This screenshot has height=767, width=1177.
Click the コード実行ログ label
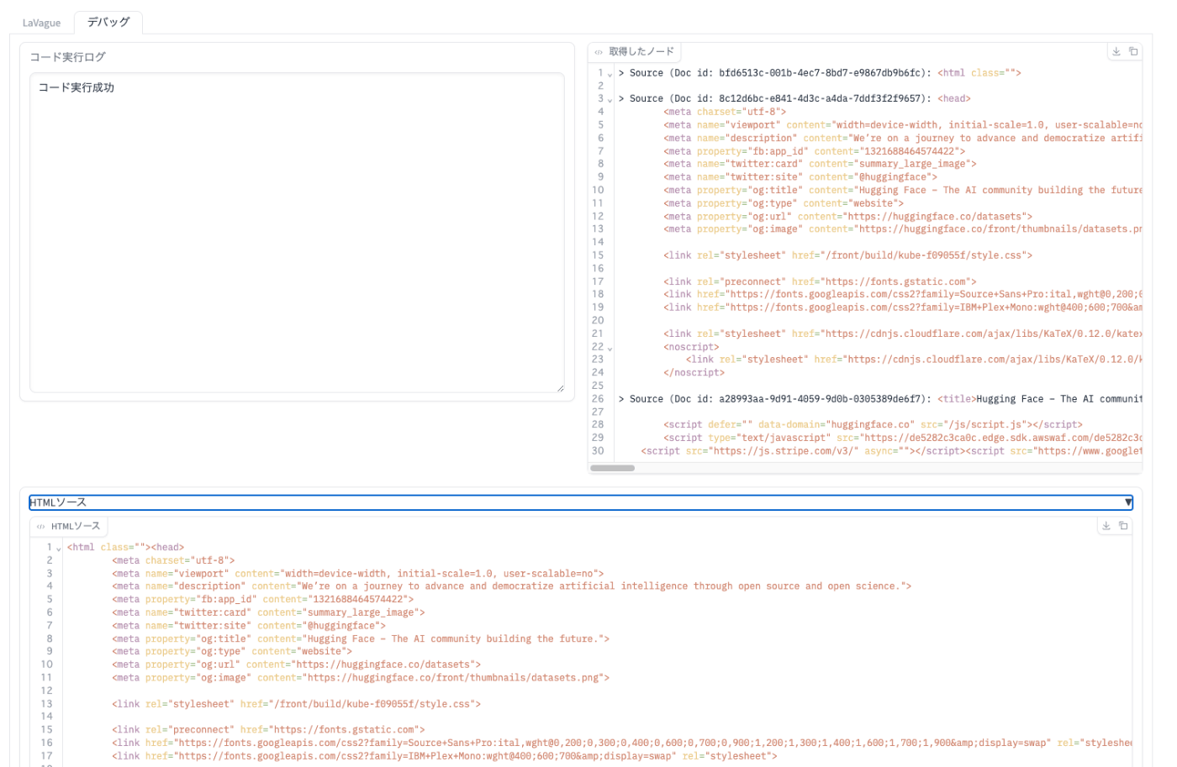[67, 57]
